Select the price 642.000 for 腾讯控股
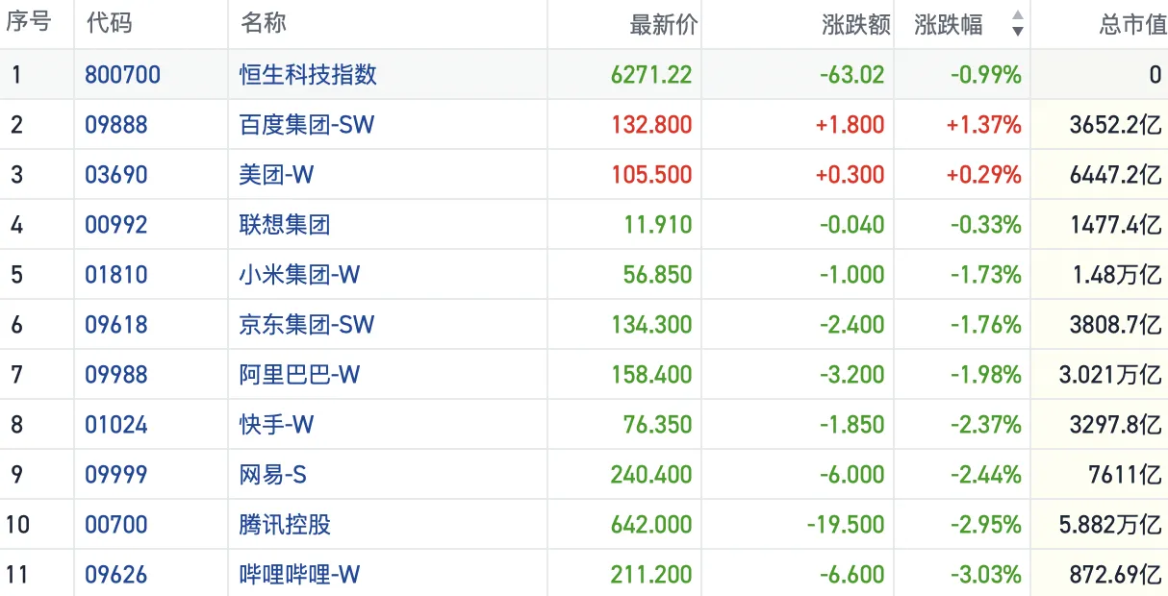The height and width of the screenshot is (596, 1168). (x=651, y=525)
